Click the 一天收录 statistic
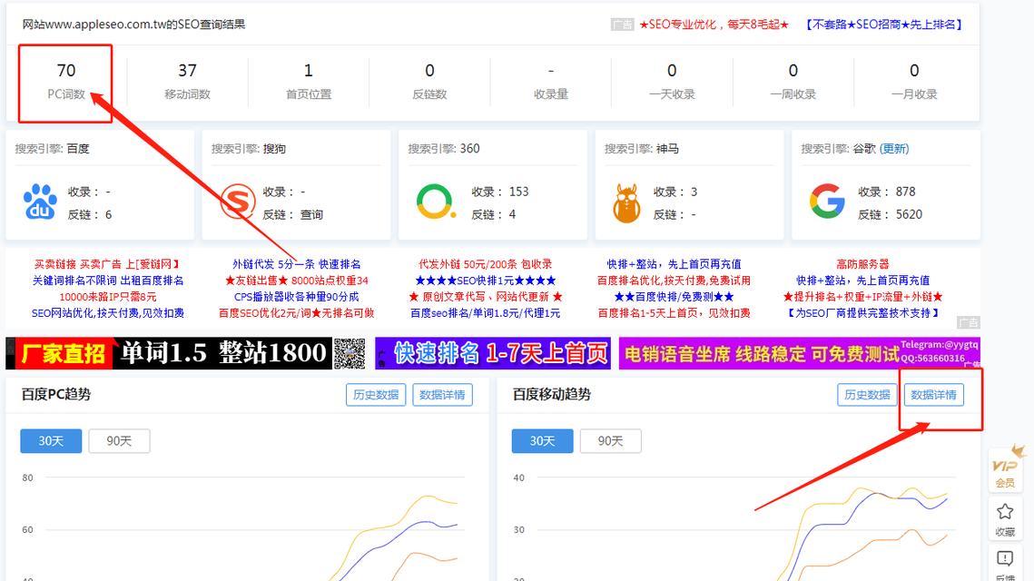 pos(672,81)
